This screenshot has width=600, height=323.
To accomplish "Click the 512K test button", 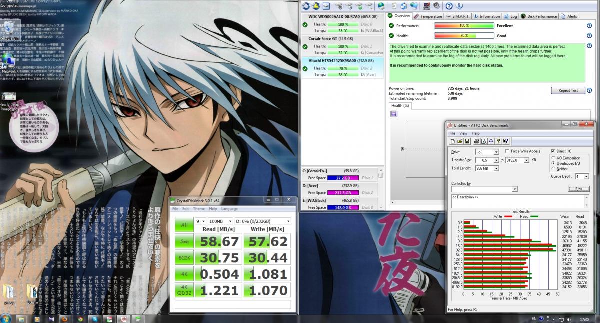I will click(183, 258).
